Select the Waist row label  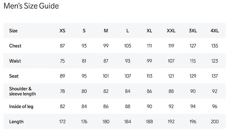coord(15,61)
